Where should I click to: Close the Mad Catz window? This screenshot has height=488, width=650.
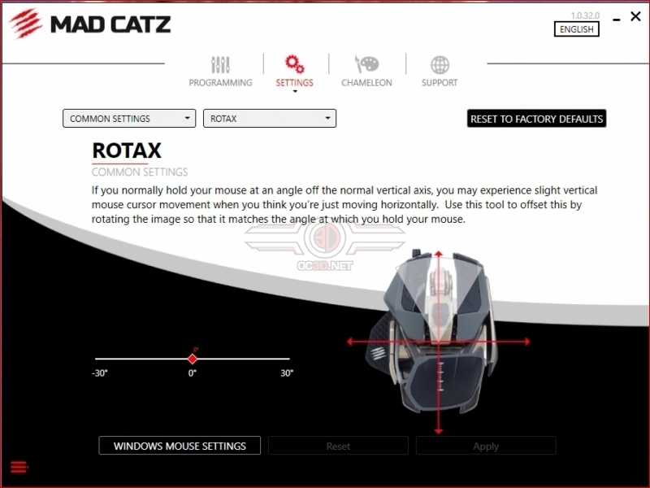coord(635,16)
